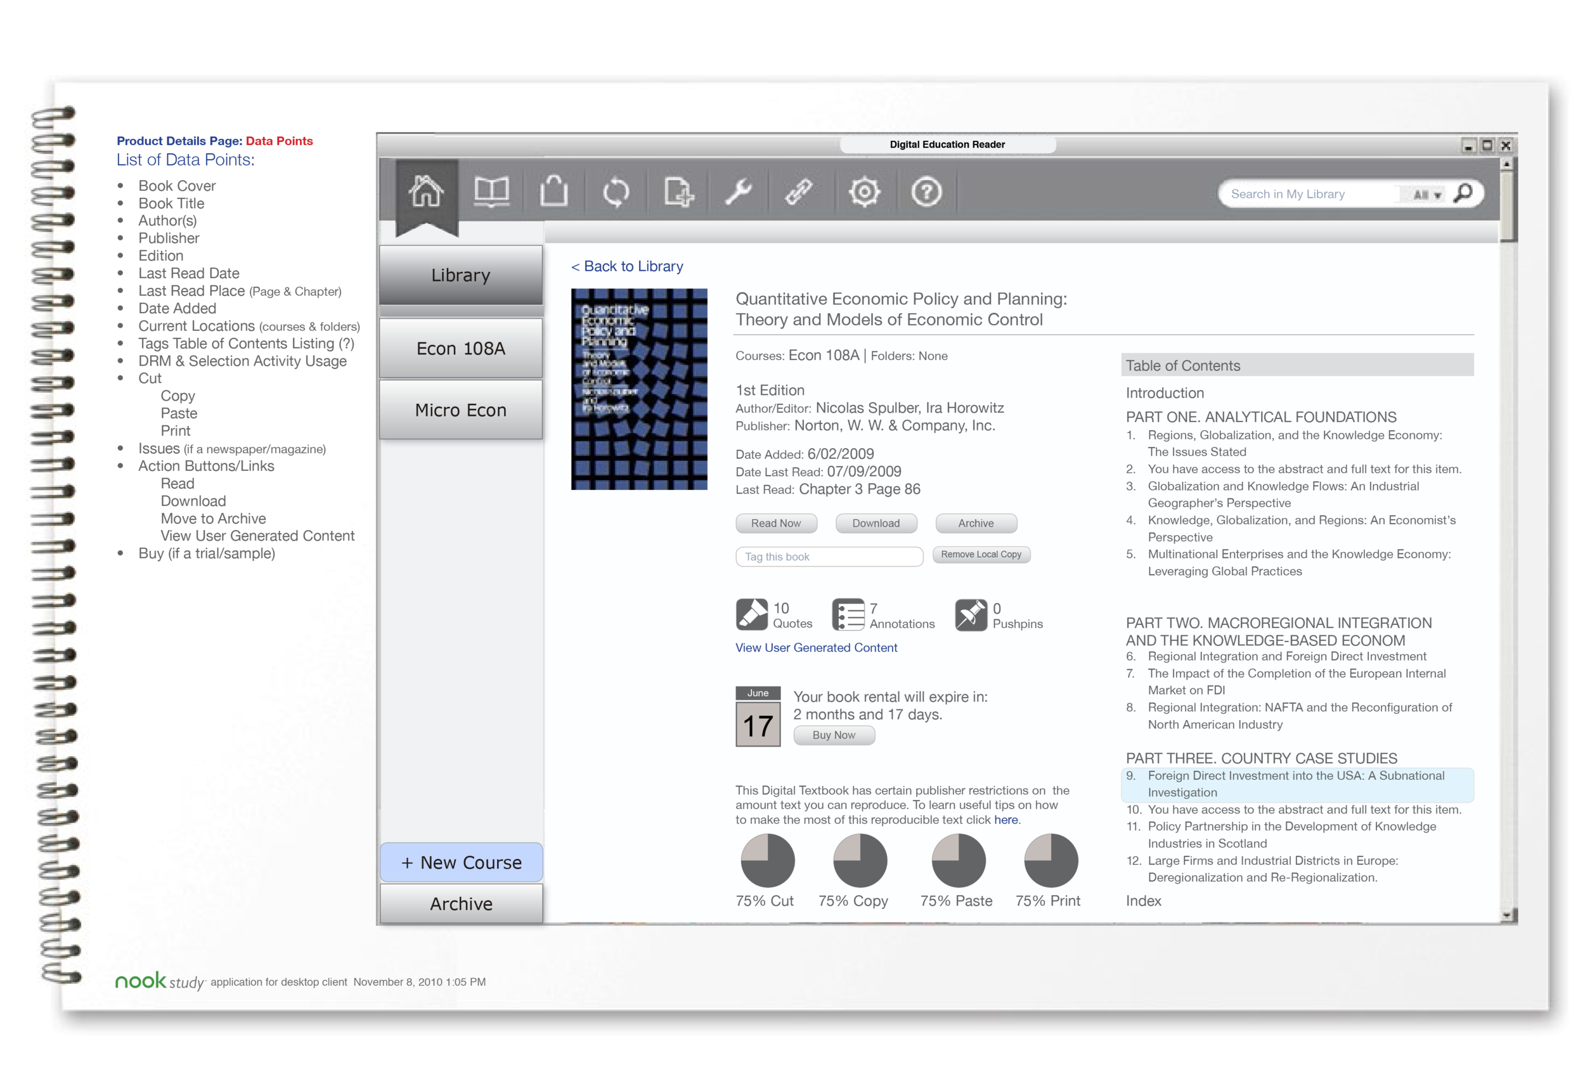The image size is (1585, 1084).
Task: Focus the Tag this book field
Action: [x=829, y=557]
